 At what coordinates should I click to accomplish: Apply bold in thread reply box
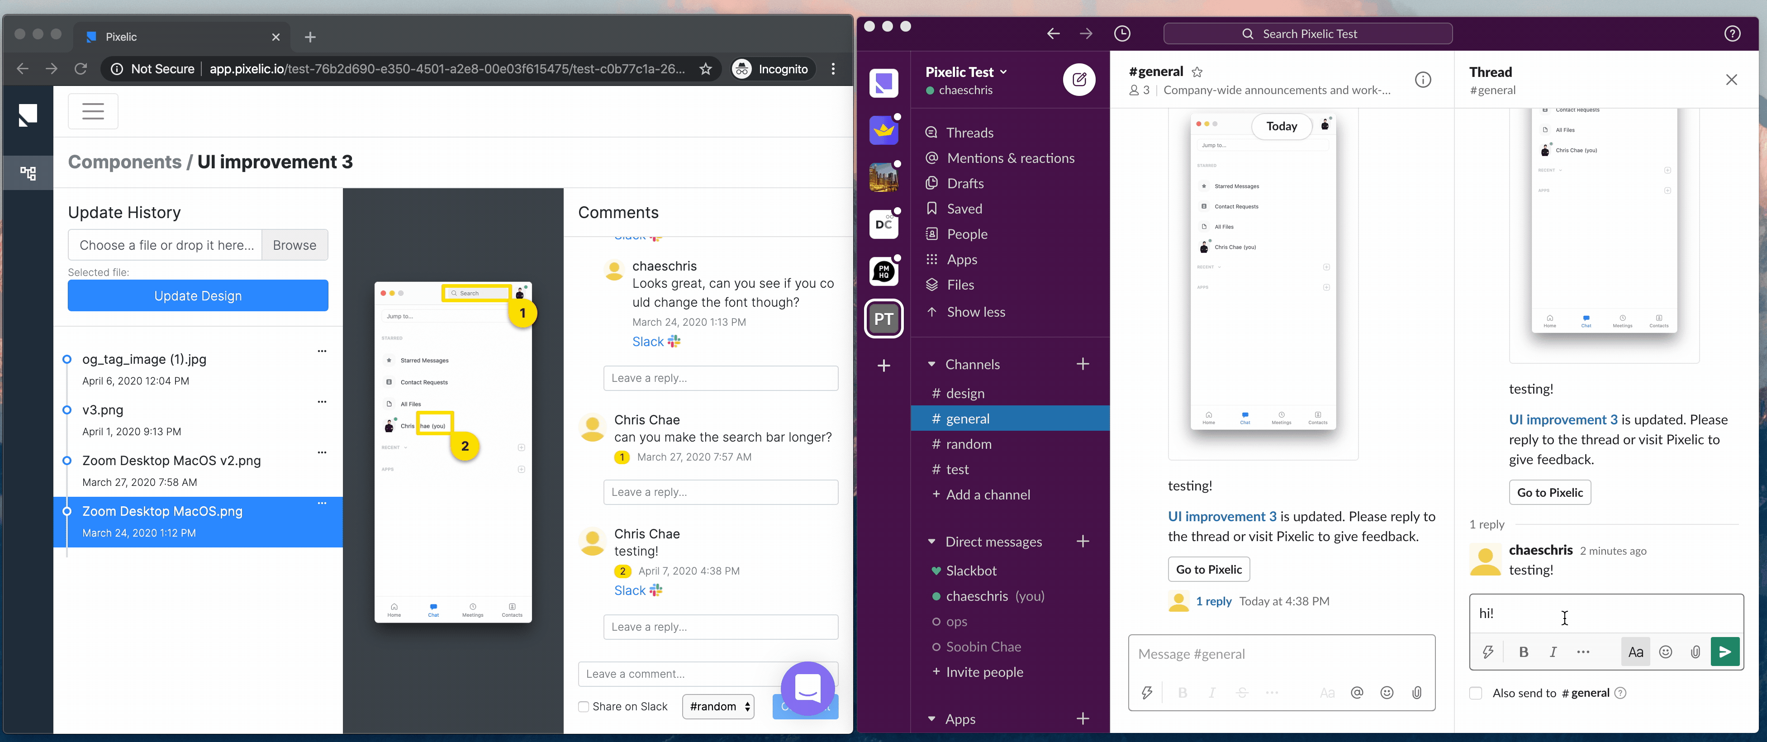tap(1524, 652)
